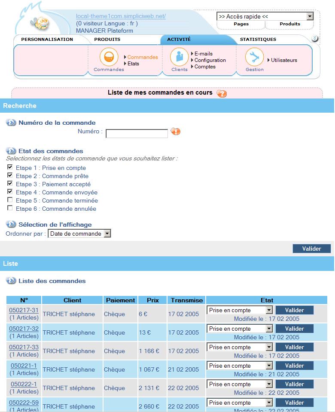The width and height of the screenshot is (335, 412).
Task: Click the mascot logo in the header
Action: tap(42, 22)
